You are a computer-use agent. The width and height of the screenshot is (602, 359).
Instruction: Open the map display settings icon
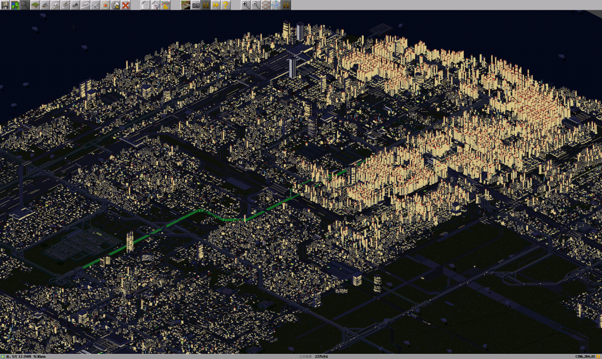click(x=186, y=5)
